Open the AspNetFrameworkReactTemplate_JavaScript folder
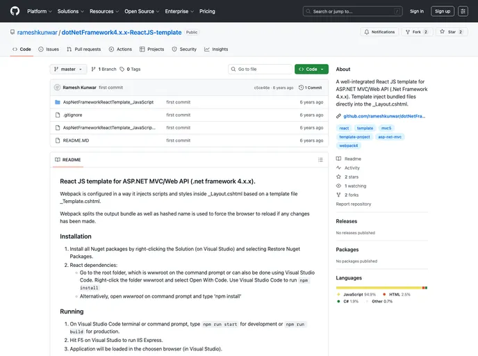This screenshot has height=356, width=478. click(108, 102)
